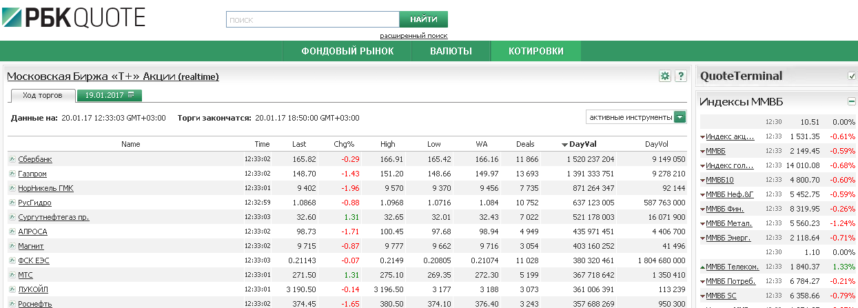Open the ФОНДОВЫЙ РЫНОК menu
The width and height of the screenshot is (858, 308).
point(347,51)
